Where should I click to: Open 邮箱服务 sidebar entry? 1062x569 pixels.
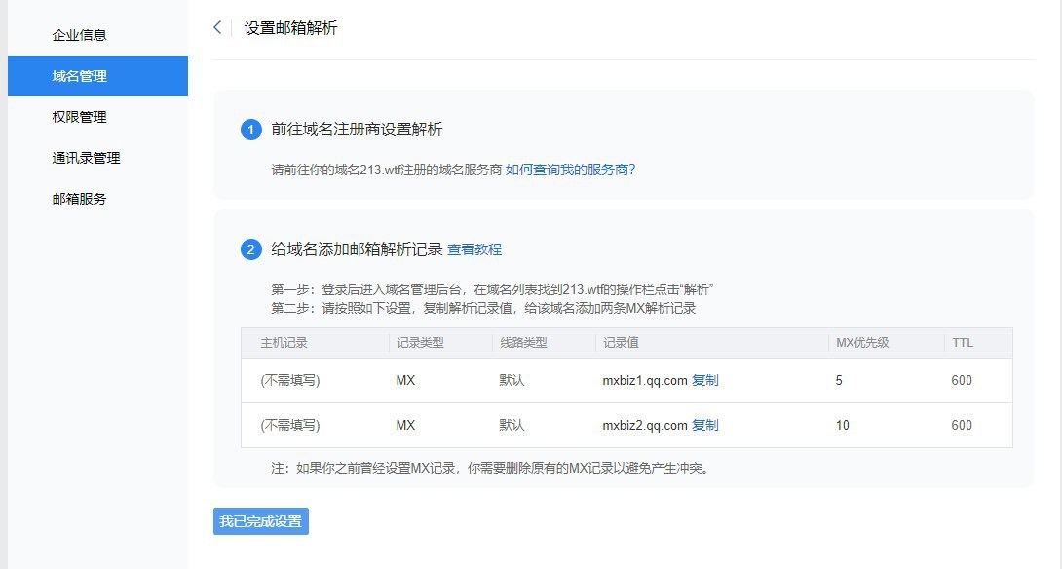click(x=79, y=199)
